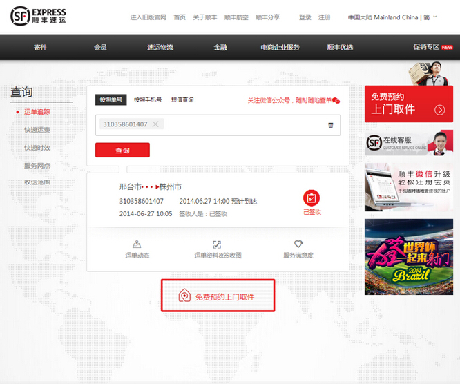Click 签收人是:已签收 text

(203, 214)
